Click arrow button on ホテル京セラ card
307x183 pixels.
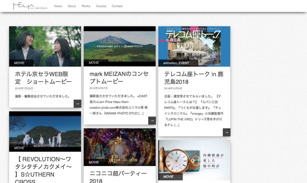[78, 104]
